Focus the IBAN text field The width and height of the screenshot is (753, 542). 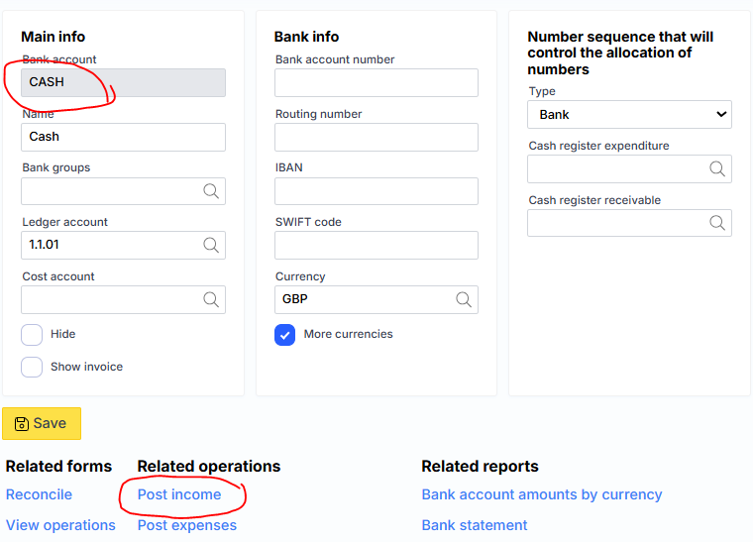[x=376, y=191]
